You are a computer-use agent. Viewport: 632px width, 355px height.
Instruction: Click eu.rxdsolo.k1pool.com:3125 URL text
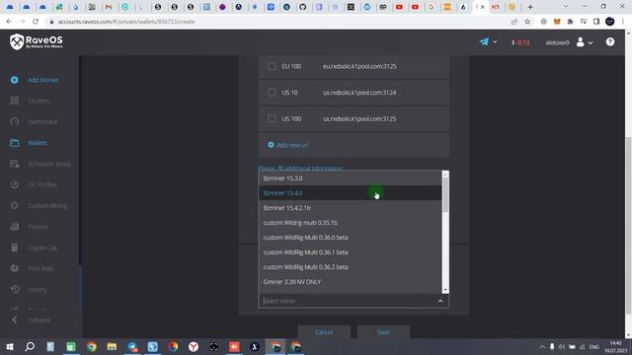tap(359, 66)
